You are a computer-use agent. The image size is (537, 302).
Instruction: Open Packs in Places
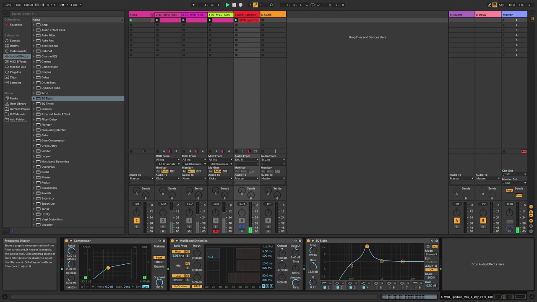point(14,99)
